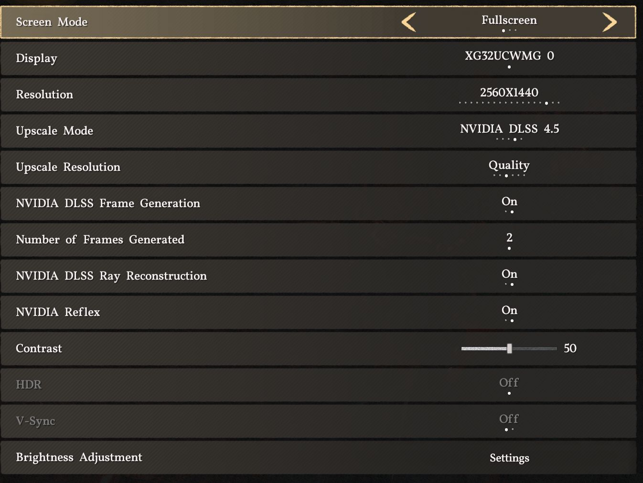Select the NVIDIA Reflex row label
The image size is (643, 483).
(x=58, y=312)
